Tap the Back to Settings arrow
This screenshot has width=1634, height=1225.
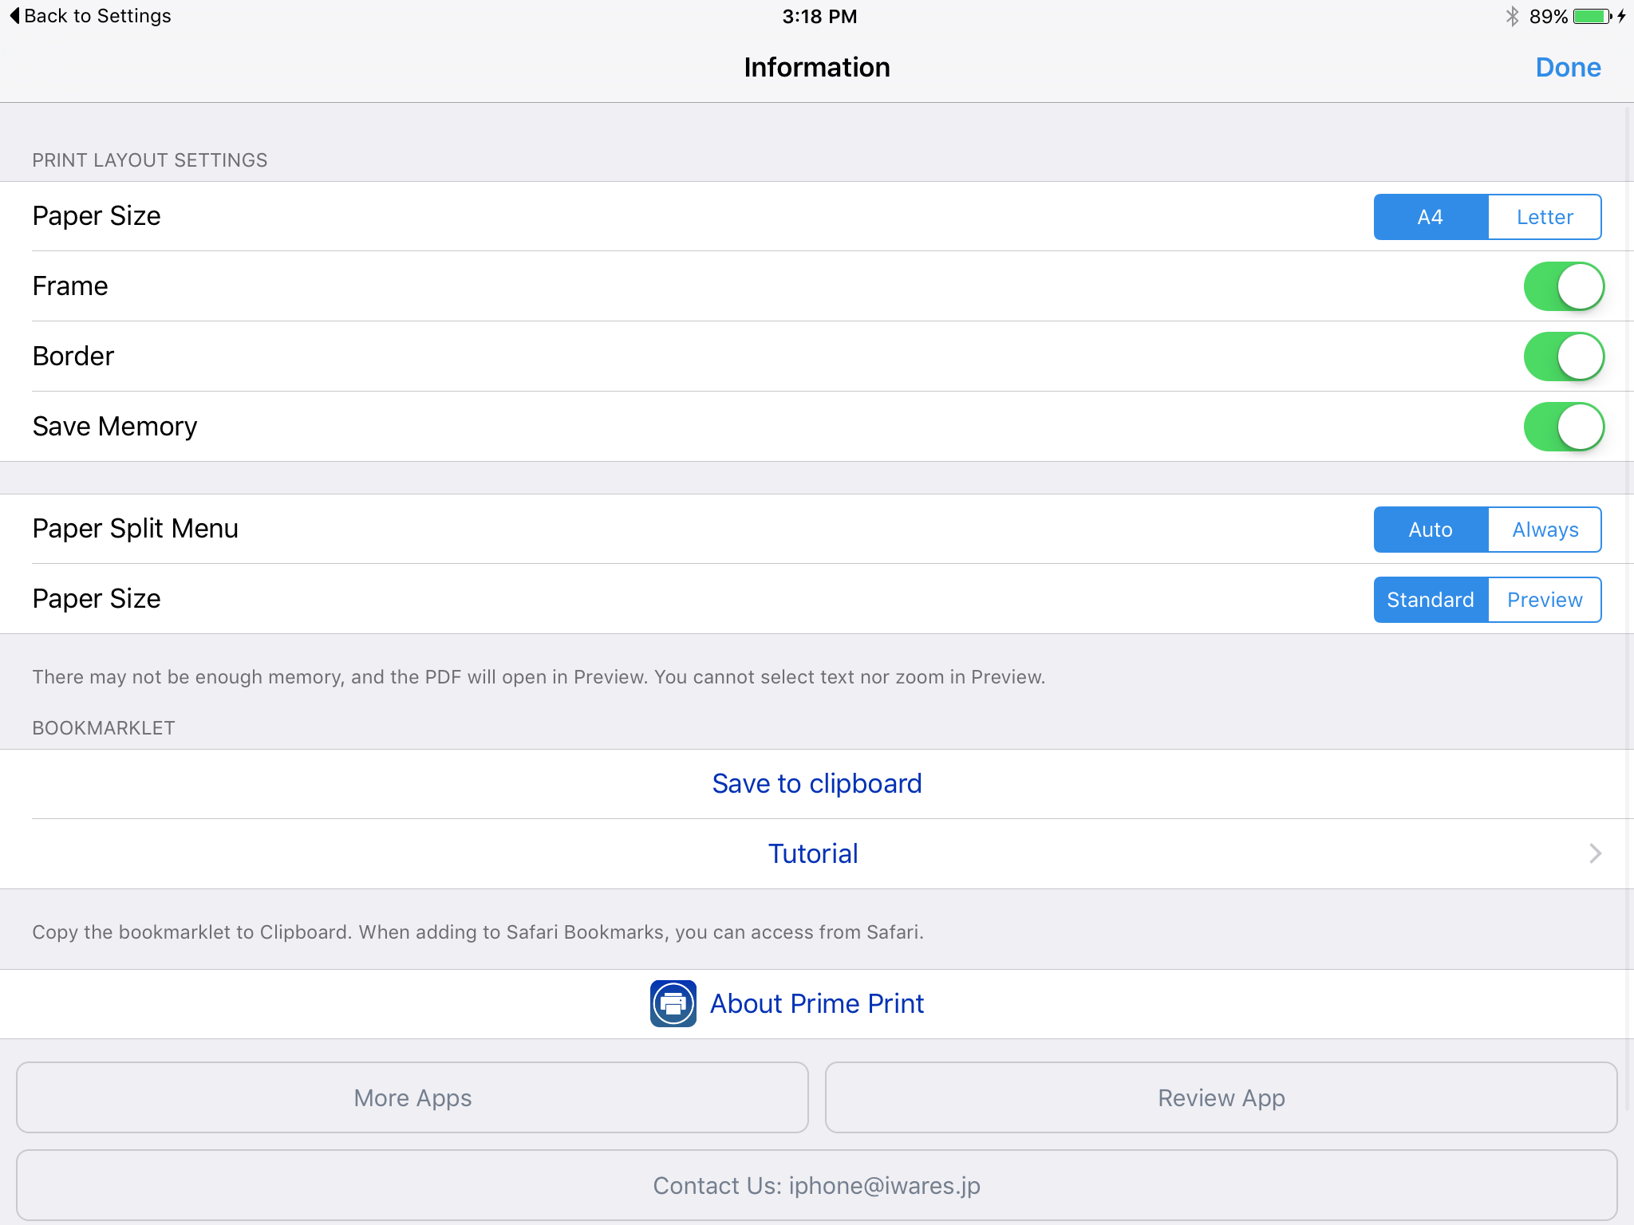14,16
